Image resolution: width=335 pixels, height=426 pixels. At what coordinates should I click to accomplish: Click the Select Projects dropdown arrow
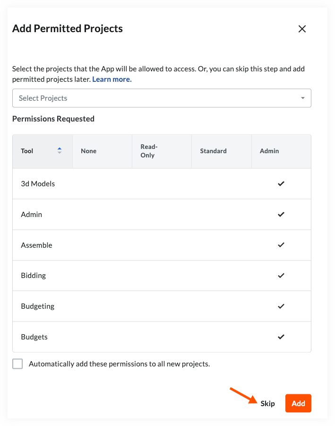point(302,98)
